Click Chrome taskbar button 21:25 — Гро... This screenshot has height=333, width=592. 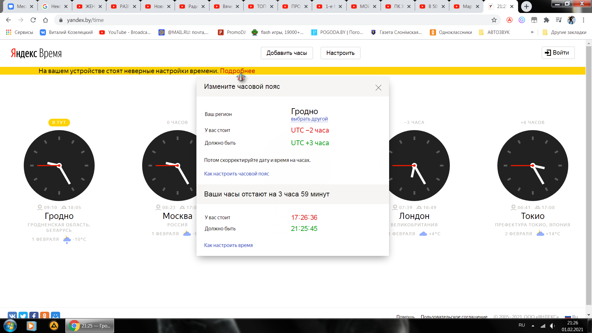[90, 326]
